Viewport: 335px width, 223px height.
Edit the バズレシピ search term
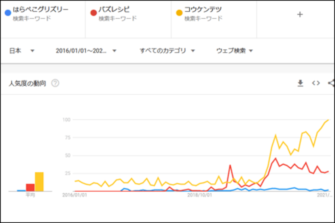(114, 10)
